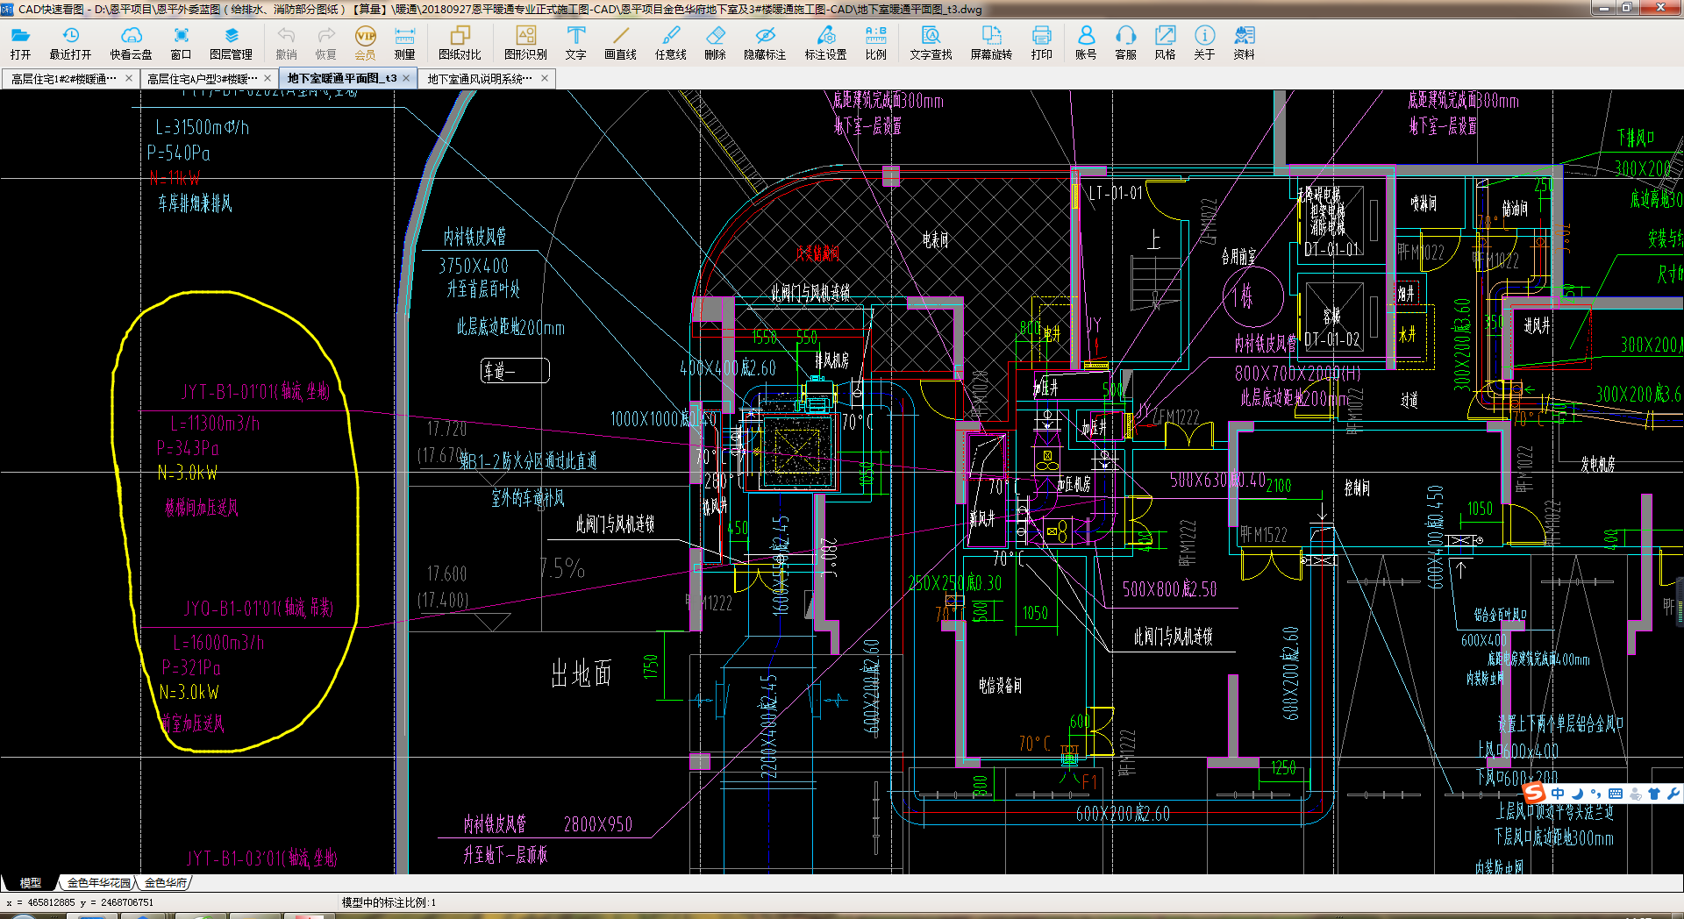Change the 风格 interface style
The width and height of the screenshot is (1684, 919).
click(x=1165, y=43)
